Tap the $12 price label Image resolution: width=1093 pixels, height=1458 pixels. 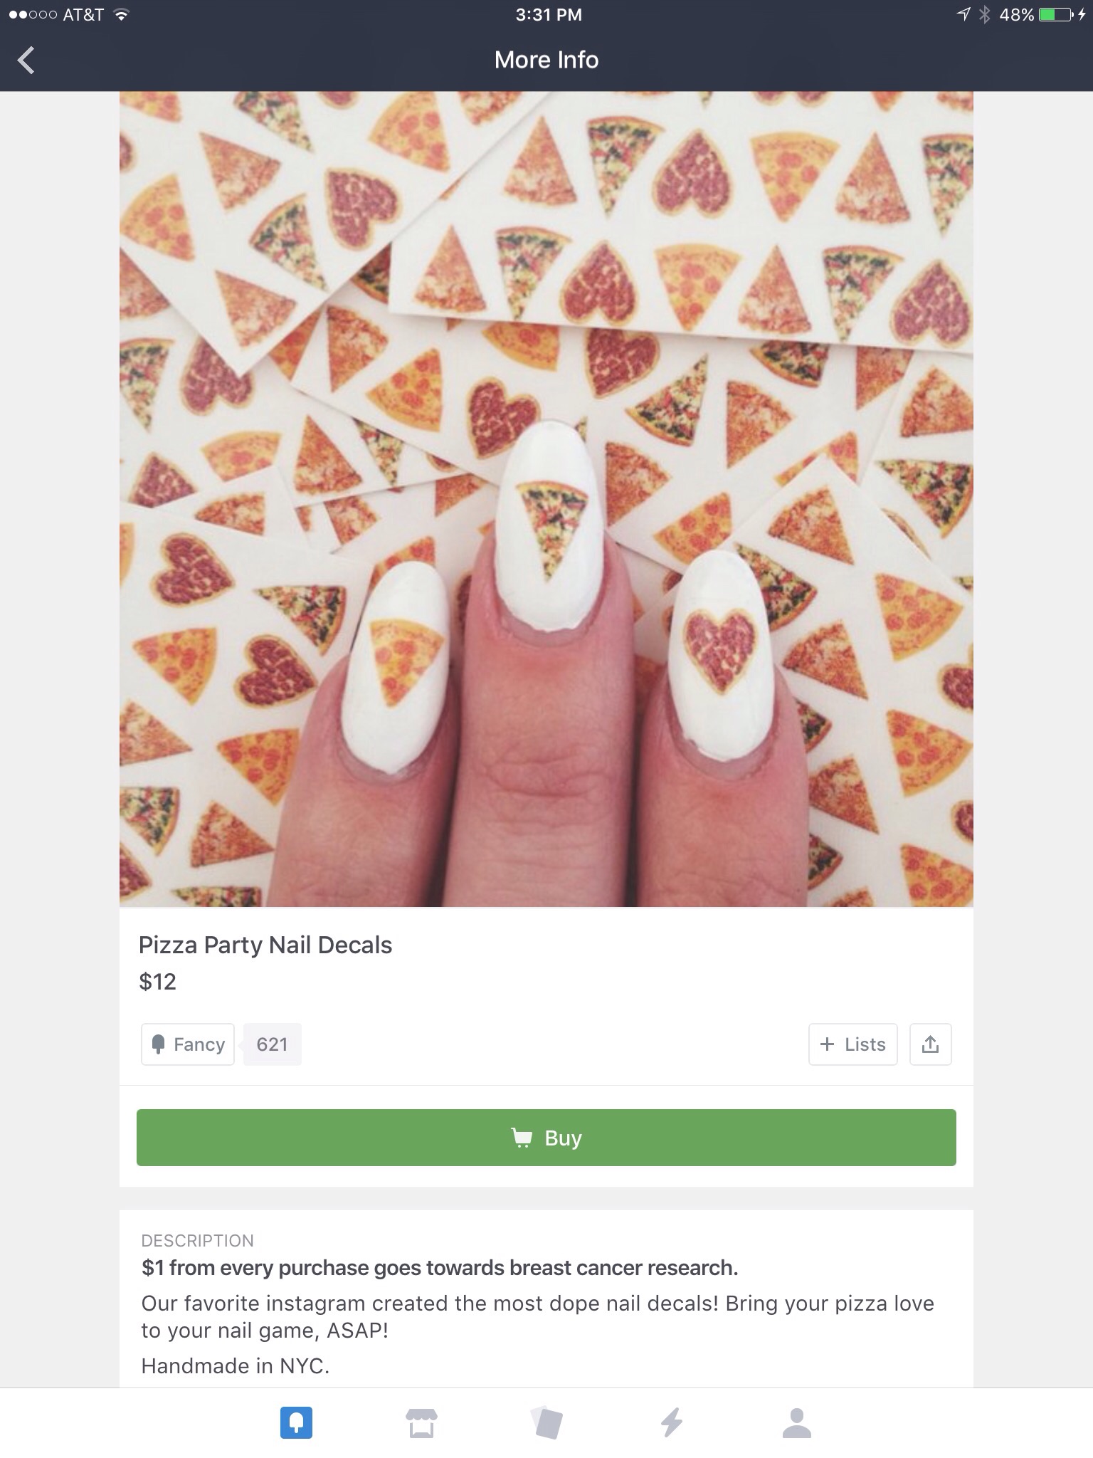pyautogui.click(x=157, y=982)
